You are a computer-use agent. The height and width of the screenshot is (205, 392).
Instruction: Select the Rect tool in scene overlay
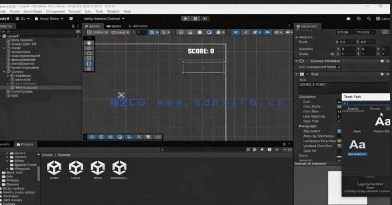point(89,64)
